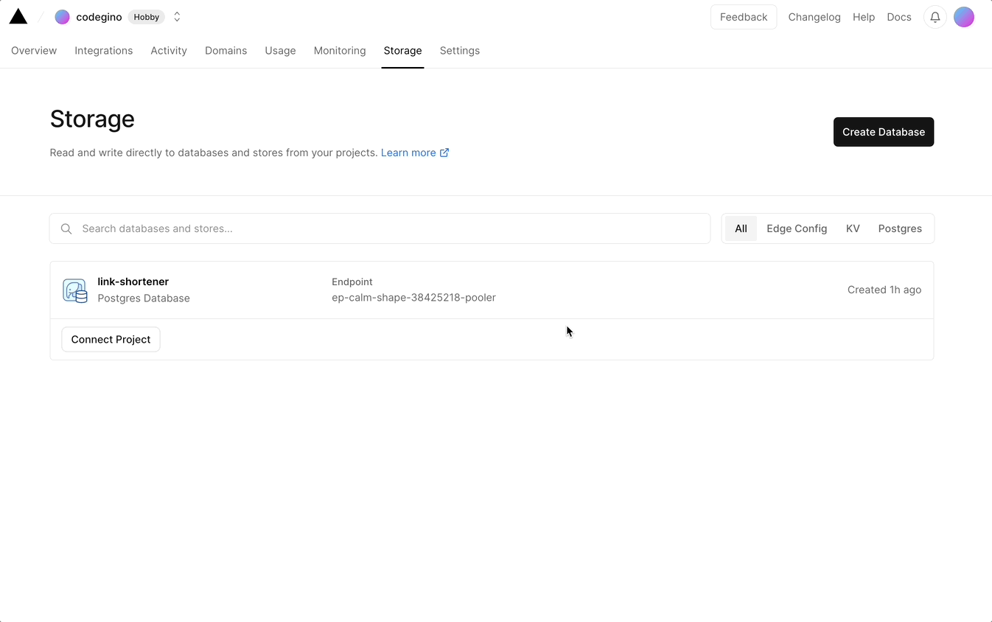Open the Feedback button
This screenshot has height=622, width=992.
(x=744, y=17)
